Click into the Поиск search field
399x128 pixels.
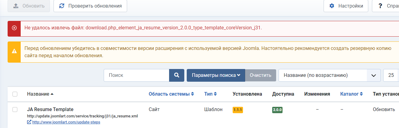(137, 75)
